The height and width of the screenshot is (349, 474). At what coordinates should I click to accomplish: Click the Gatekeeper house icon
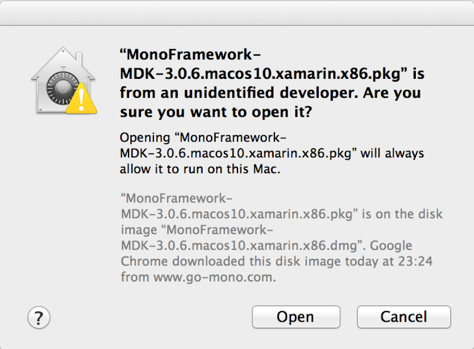coord(63,81)
